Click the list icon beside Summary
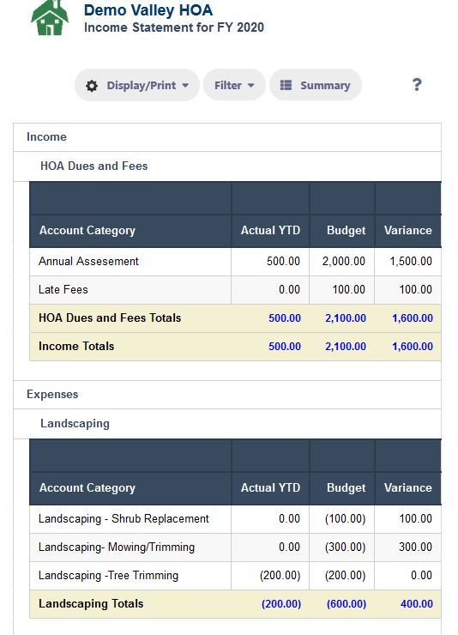The height and width of the screenshot is (635, 458). (x=286, y=85)
